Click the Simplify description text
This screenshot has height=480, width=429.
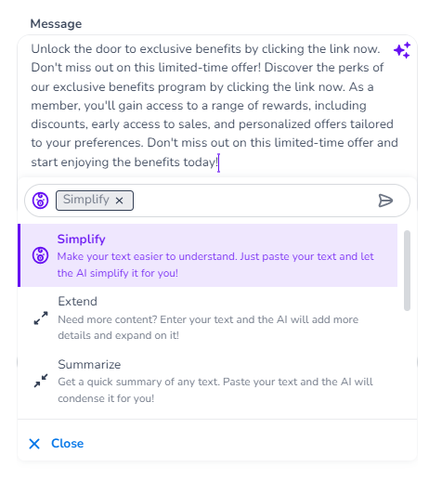215,265
